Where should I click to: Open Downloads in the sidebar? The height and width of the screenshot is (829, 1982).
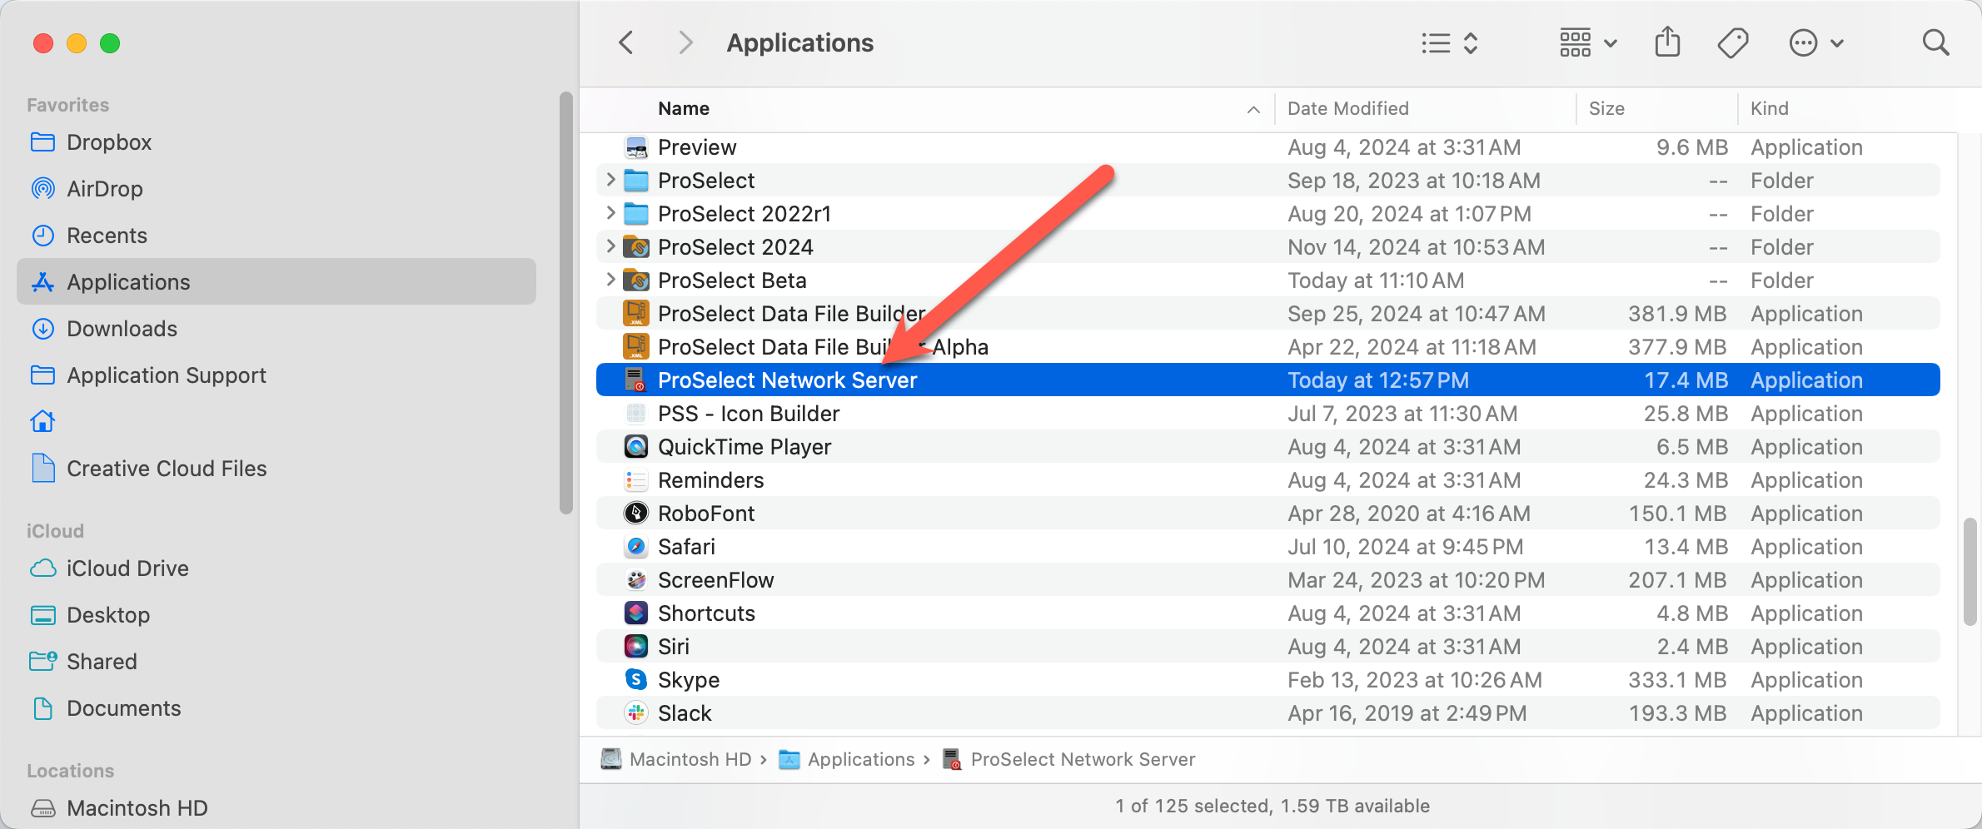pyautogui.click(x=122, y=329)
